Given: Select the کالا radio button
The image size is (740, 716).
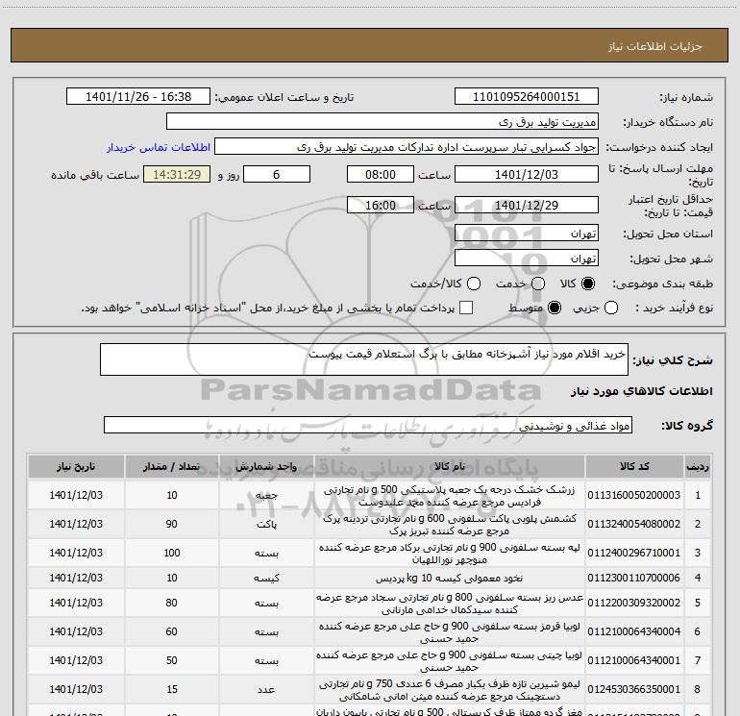Looking at the screenshot, I should click(x=588, y=284).
